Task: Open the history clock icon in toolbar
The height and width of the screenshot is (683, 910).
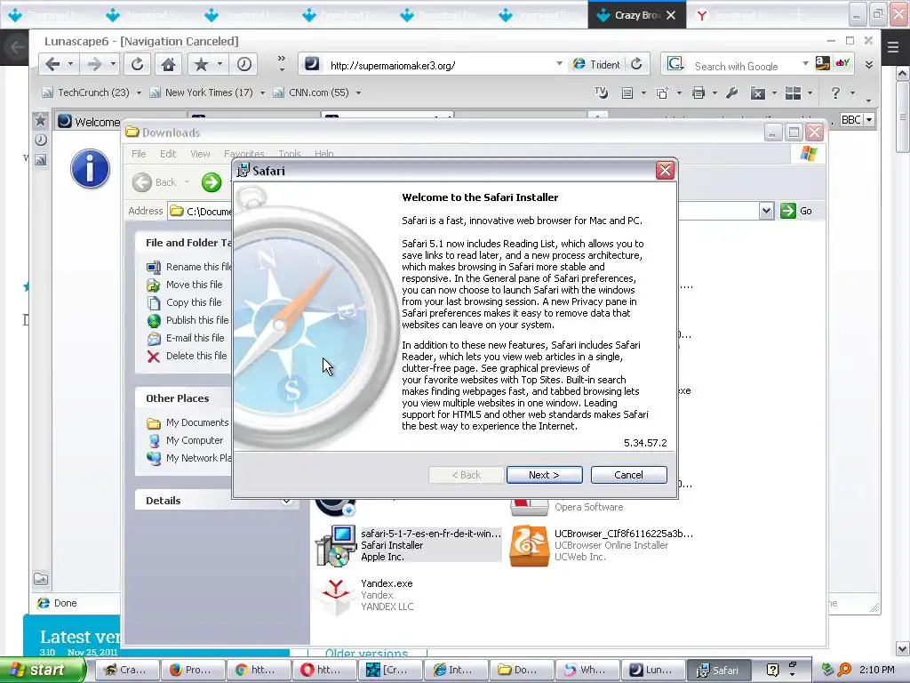Action: 243,64
